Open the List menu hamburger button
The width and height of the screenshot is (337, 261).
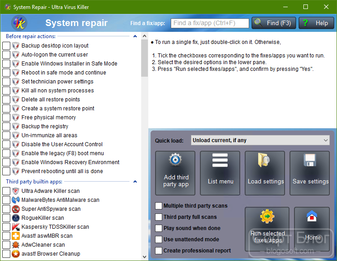[220, 173]
